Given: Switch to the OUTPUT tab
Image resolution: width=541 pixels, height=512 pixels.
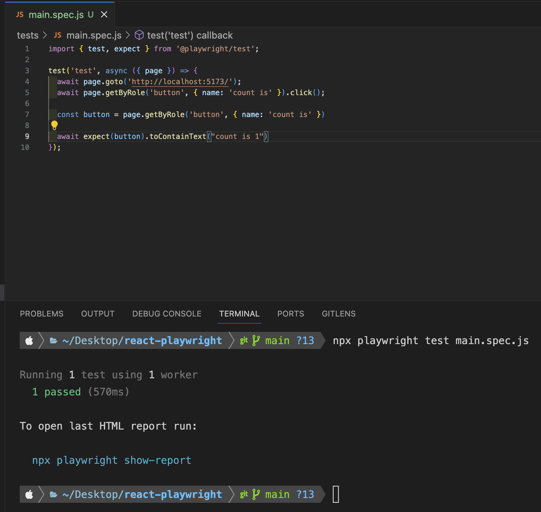Looking at the screenshot, I should click(x=97, y=314).
